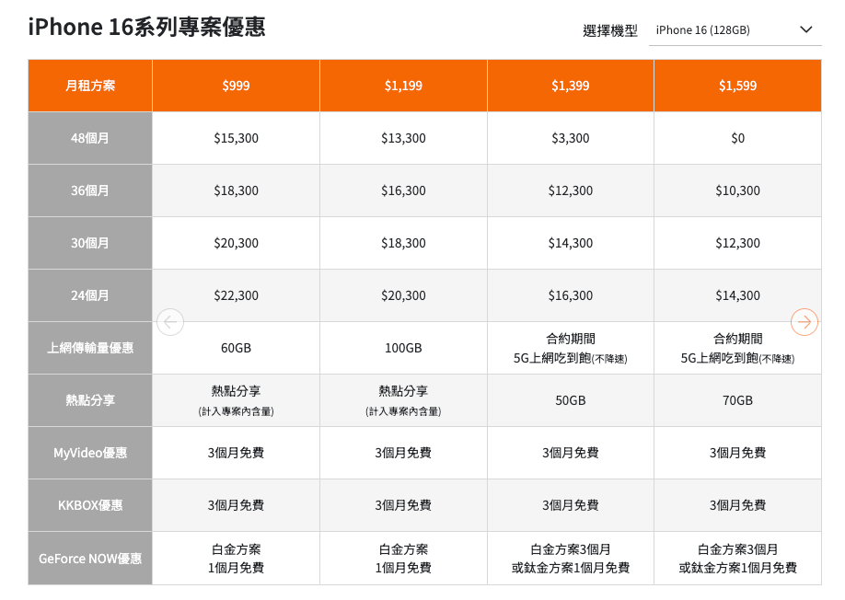The width and height of the screenshot is (845, 600).
Task: Click the $1,199 plan column header
Action: [x=403, y=86]
